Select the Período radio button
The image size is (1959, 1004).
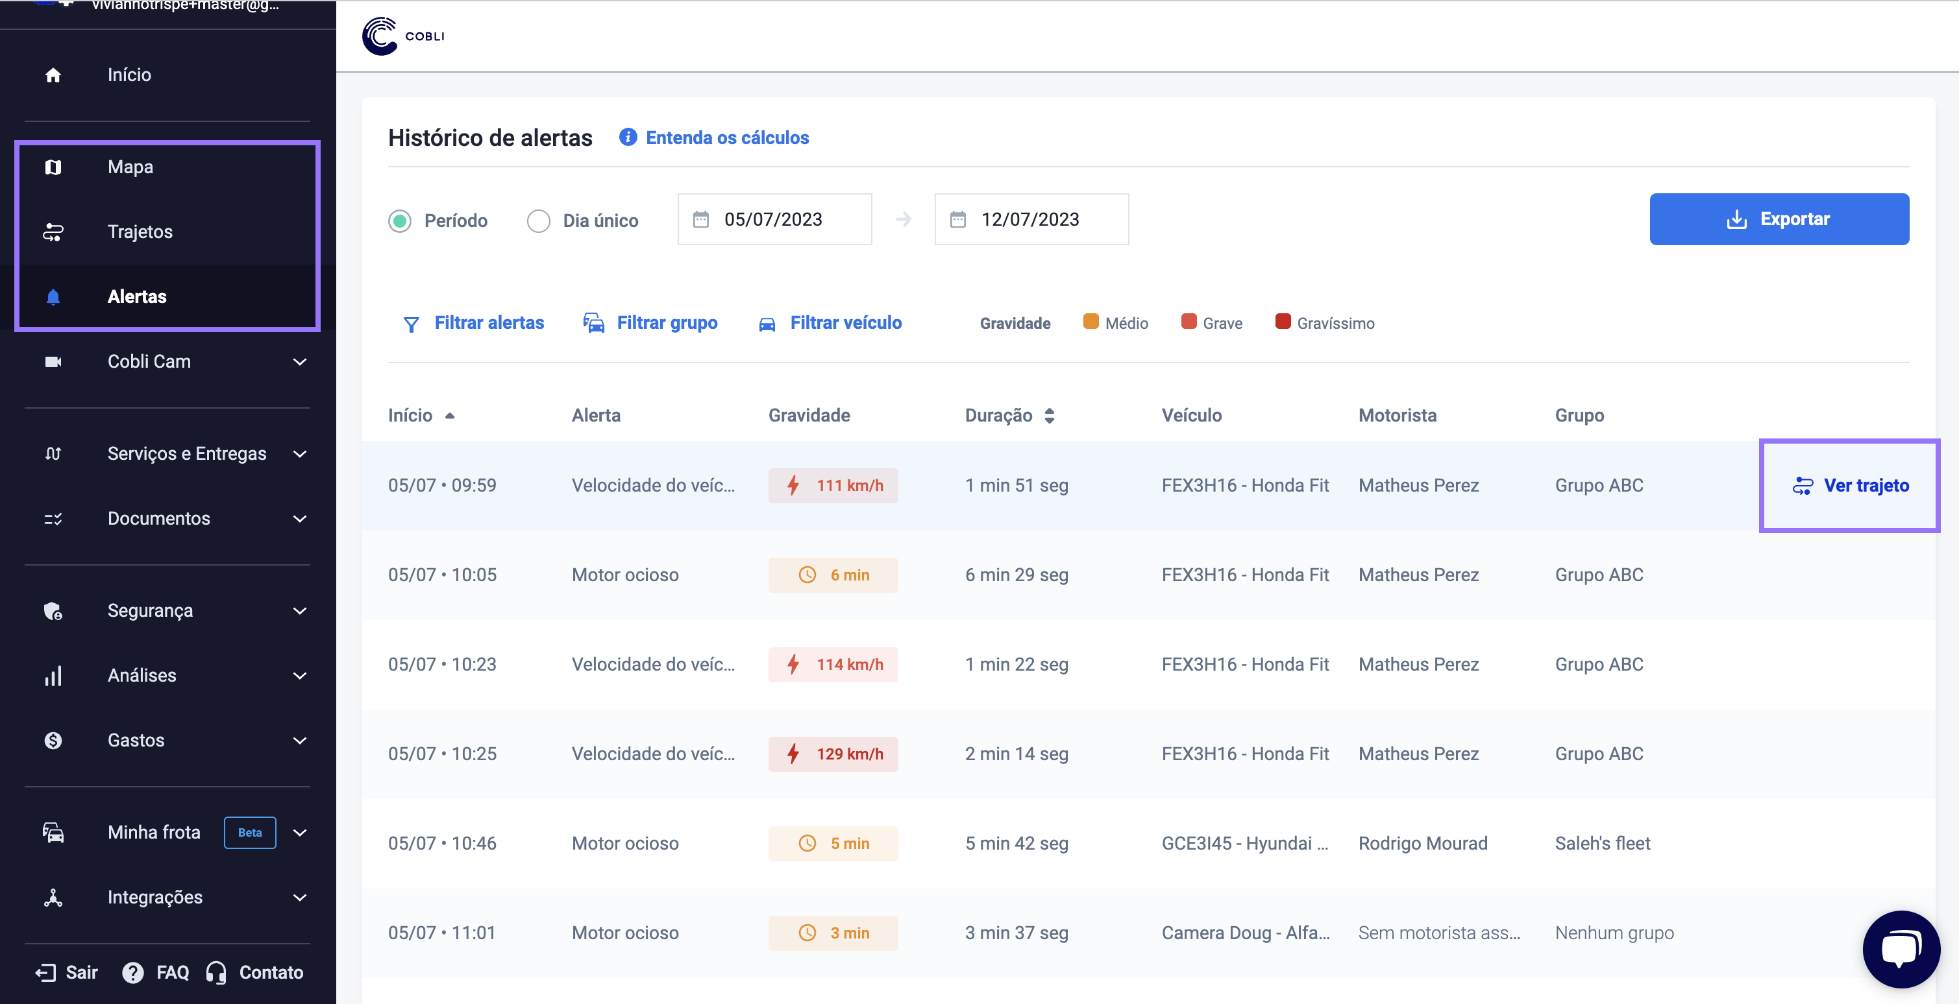click(x=399, y=221)
